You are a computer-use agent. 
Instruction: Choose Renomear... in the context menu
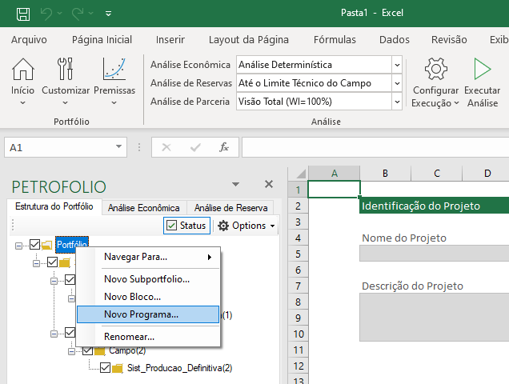[x=129, y=337]
